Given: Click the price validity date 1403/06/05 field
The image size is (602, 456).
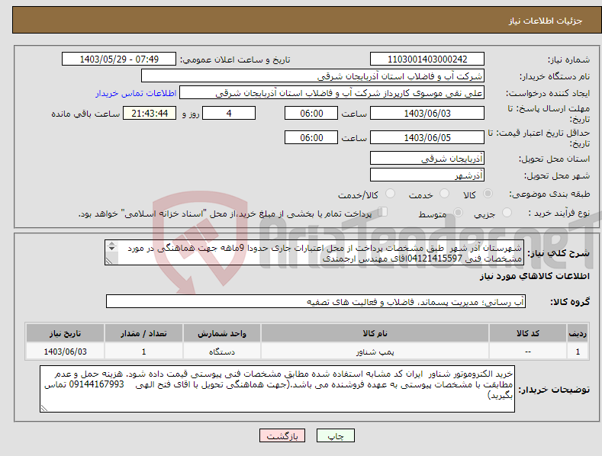Looking at the screenshot, I should click(x=427, y=137).
